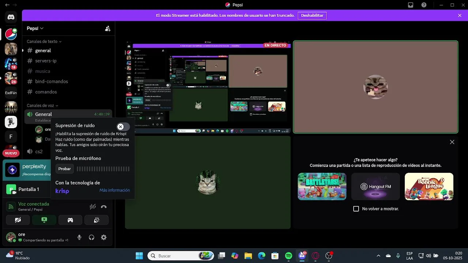Image resolution: width=468 pixels, height=263 pixels.
Task: Open the Pepsi server dropdown menu
Action: pyautogui.click(x=35, y=28)
